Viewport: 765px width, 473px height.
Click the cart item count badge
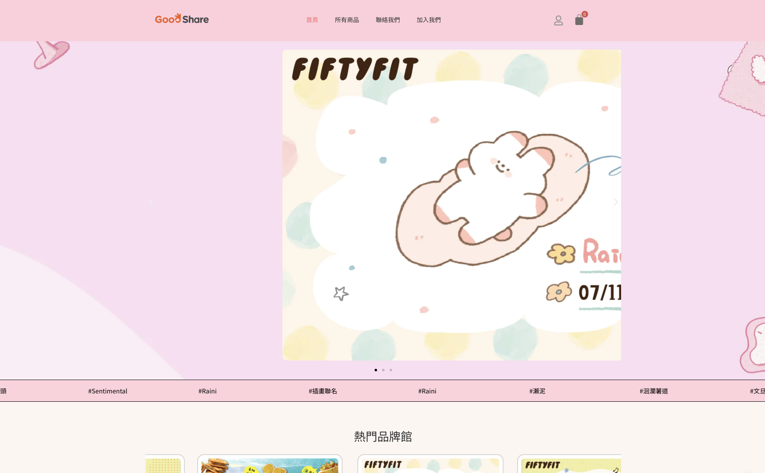click(585, 14)
